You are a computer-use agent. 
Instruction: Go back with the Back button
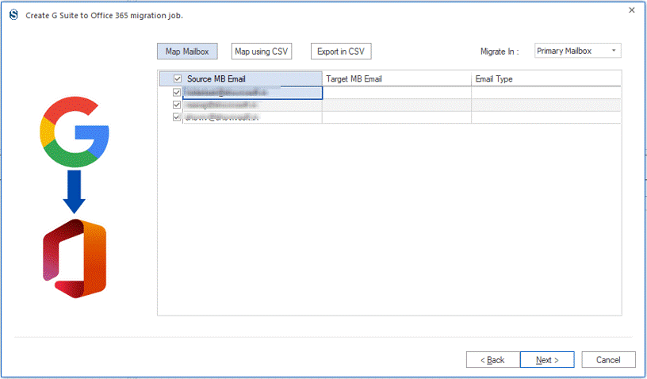coord(492,360)
